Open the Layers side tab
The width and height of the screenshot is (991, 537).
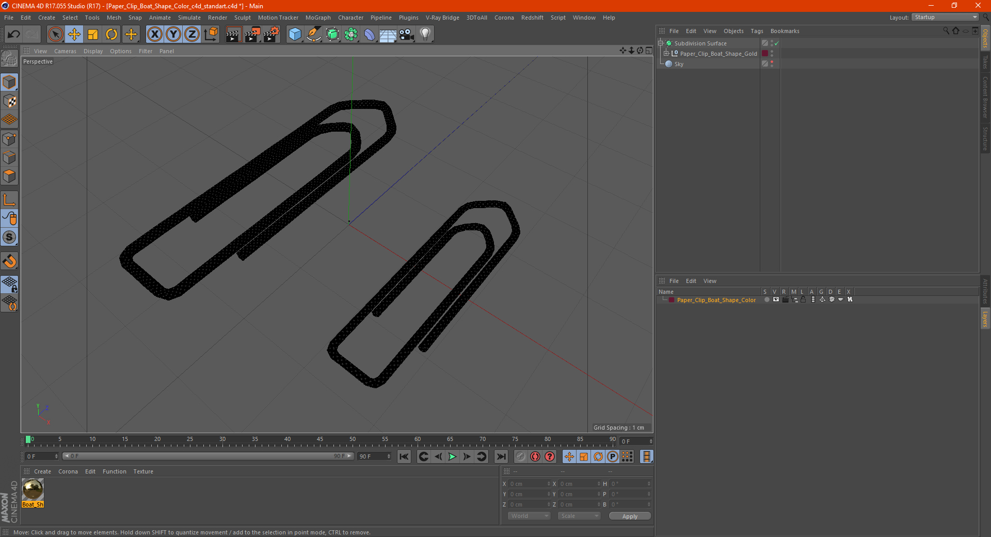point(985,319)
